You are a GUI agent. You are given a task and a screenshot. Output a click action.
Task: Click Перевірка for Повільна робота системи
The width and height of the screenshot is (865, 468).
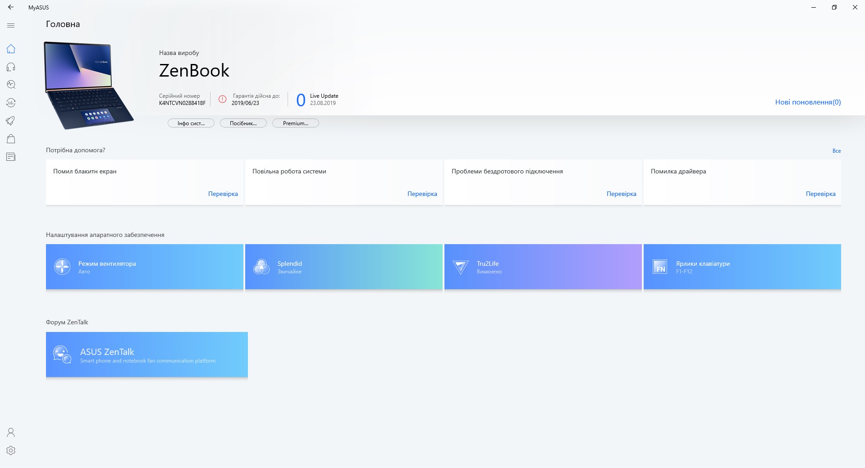click(422, 194)
